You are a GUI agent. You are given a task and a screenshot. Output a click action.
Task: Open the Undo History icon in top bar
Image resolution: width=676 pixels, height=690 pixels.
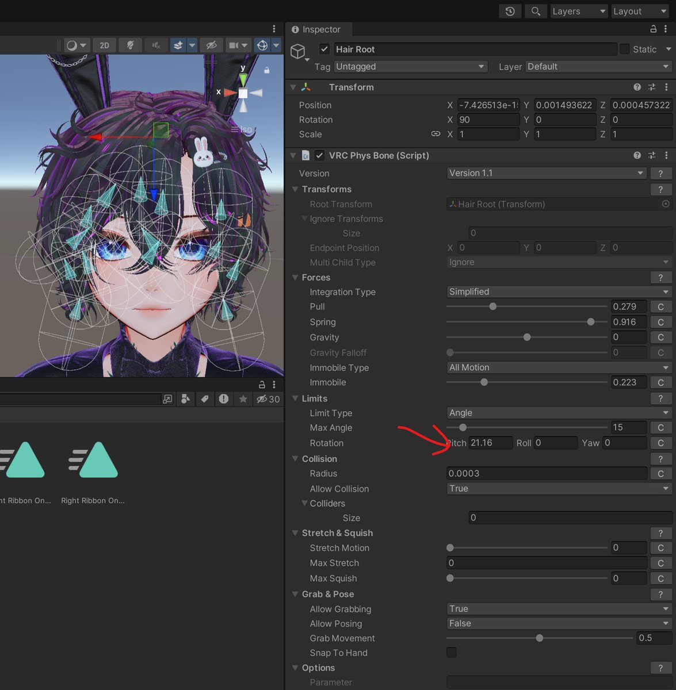tap(510, 11)
